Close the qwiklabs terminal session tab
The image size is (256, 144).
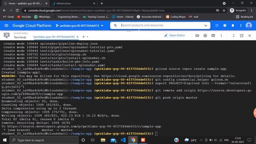click(77, 37)
